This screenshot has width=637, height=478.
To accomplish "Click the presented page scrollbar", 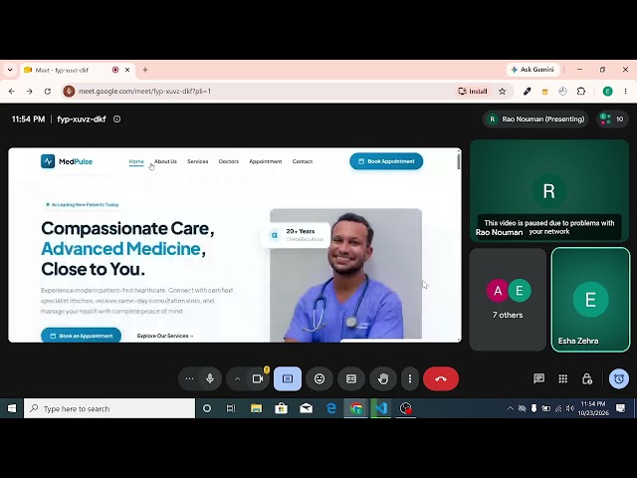I will point(459,160).
